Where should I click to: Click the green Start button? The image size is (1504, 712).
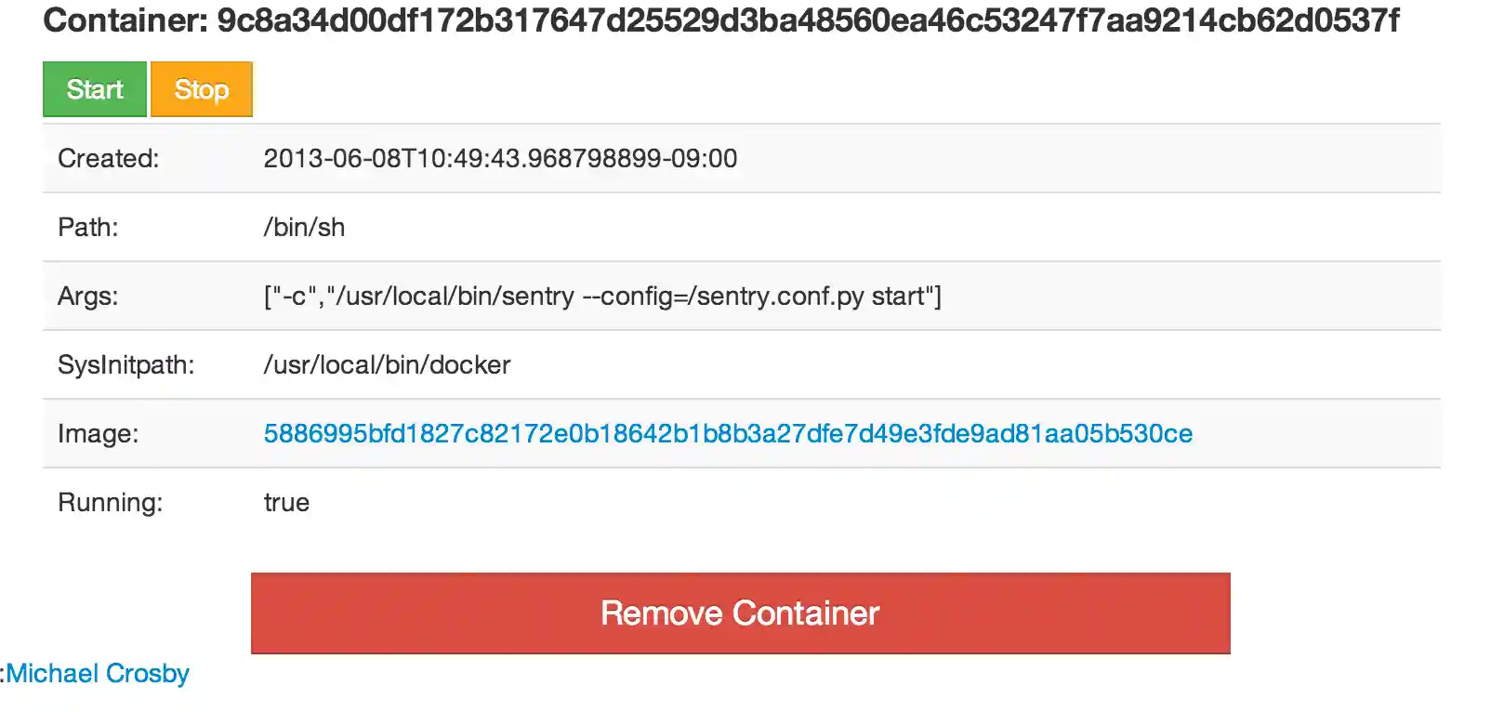(94, 88)
